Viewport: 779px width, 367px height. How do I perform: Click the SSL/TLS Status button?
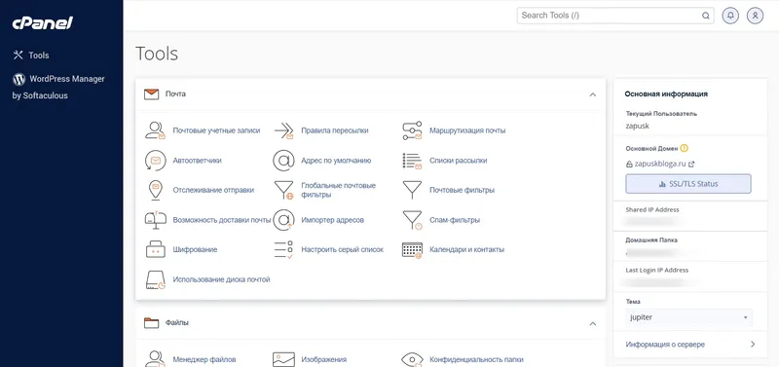(688, 184)
